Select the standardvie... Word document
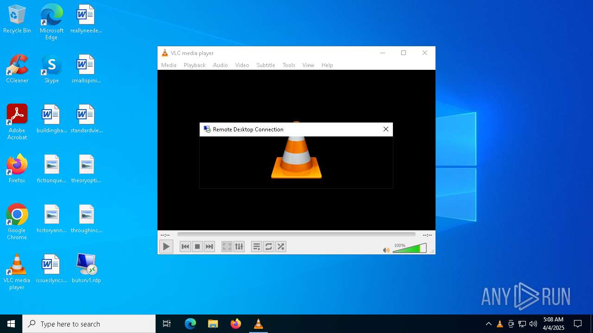The image size is (593, 333). click(86, 119)
